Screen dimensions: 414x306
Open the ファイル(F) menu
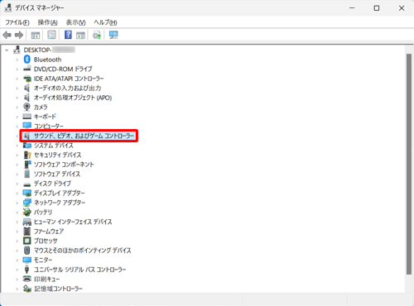point(17,22)
